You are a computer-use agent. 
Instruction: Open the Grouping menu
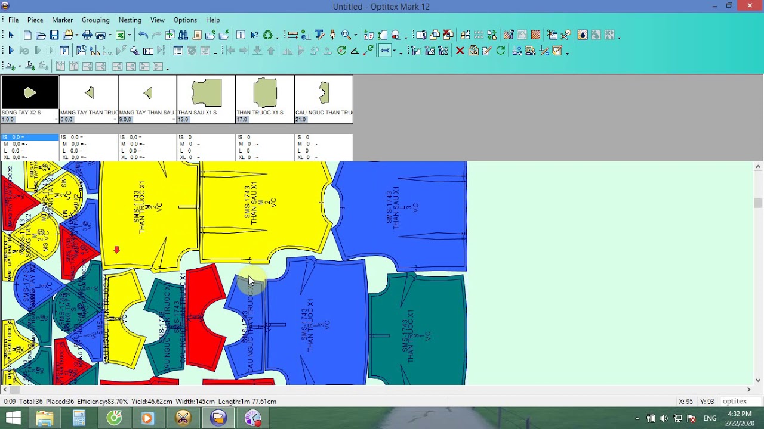tap(95, 20)
